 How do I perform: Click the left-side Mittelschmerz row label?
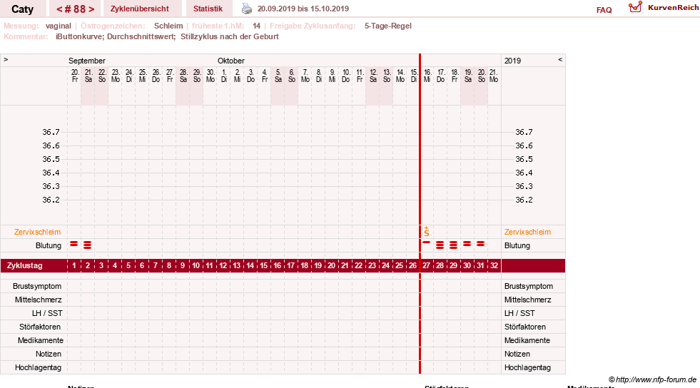point(38,300)
